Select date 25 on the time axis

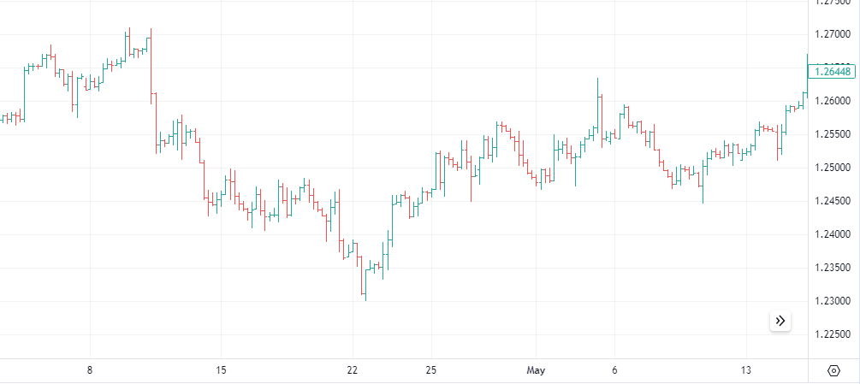[431, 370]
